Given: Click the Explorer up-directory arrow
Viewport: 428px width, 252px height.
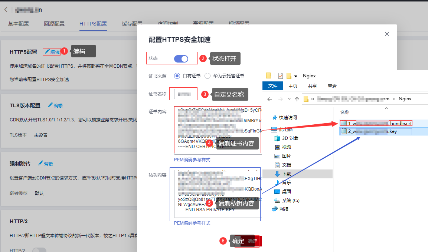Looking at the screenshot, I should (x=297, y=99).
